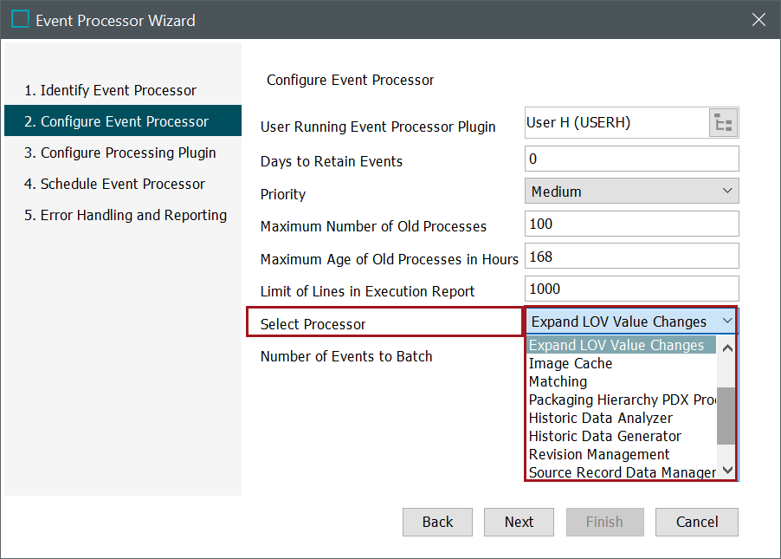Image resolution: width=781 pixels, height=559 pixels.
Task: Click the Days to Retain Events field
Action: point(631,159)
